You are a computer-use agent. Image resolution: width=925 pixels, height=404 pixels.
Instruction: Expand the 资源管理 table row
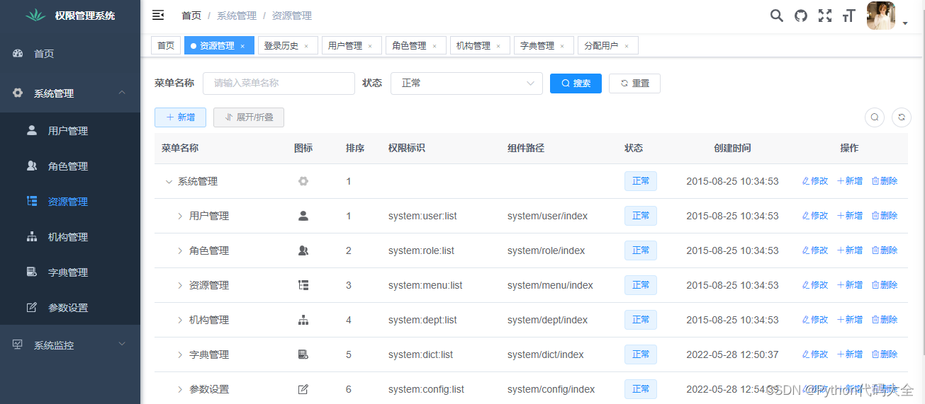coord(180,286)
